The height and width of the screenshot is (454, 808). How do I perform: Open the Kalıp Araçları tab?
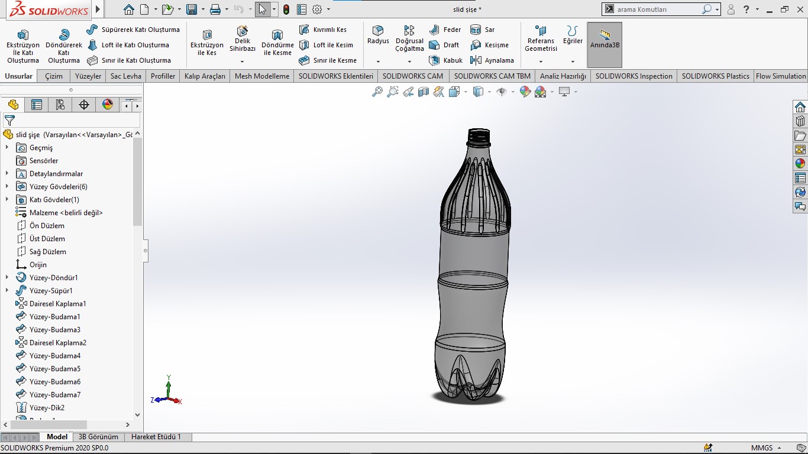point(205,76)
